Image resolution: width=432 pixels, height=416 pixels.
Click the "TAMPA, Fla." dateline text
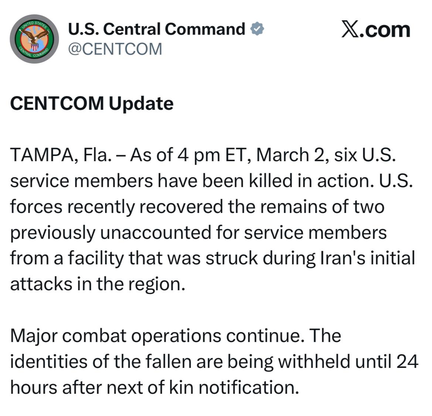pos(61,155)
